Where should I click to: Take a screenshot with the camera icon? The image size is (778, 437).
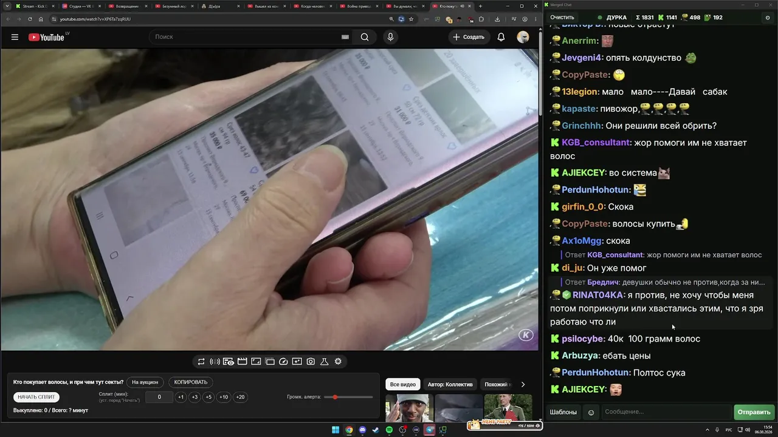tap(311, 362)
